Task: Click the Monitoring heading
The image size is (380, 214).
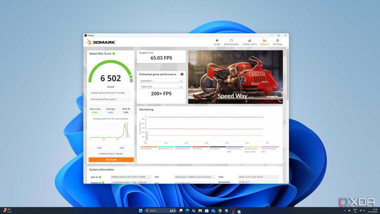Action: coord(146,109)
